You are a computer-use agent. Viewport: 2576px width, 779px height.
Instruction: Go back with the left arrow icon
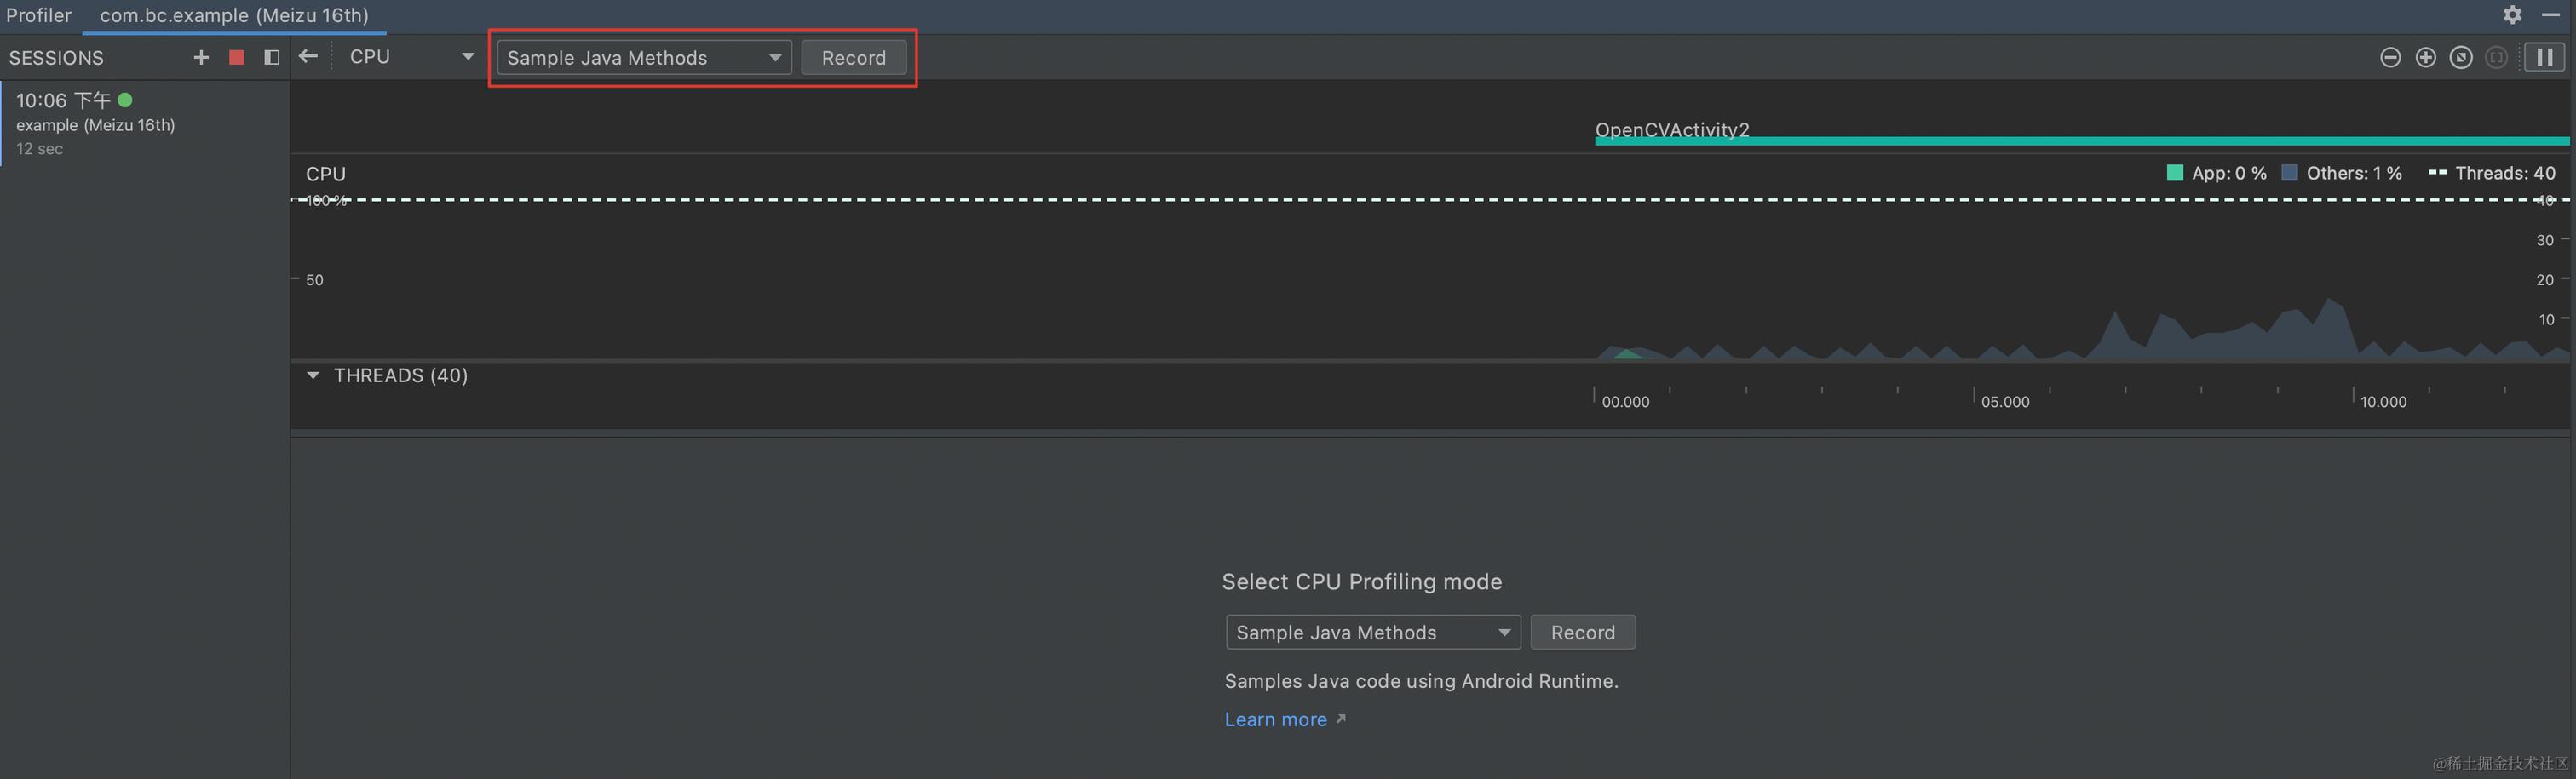click(x=308, y=57)
